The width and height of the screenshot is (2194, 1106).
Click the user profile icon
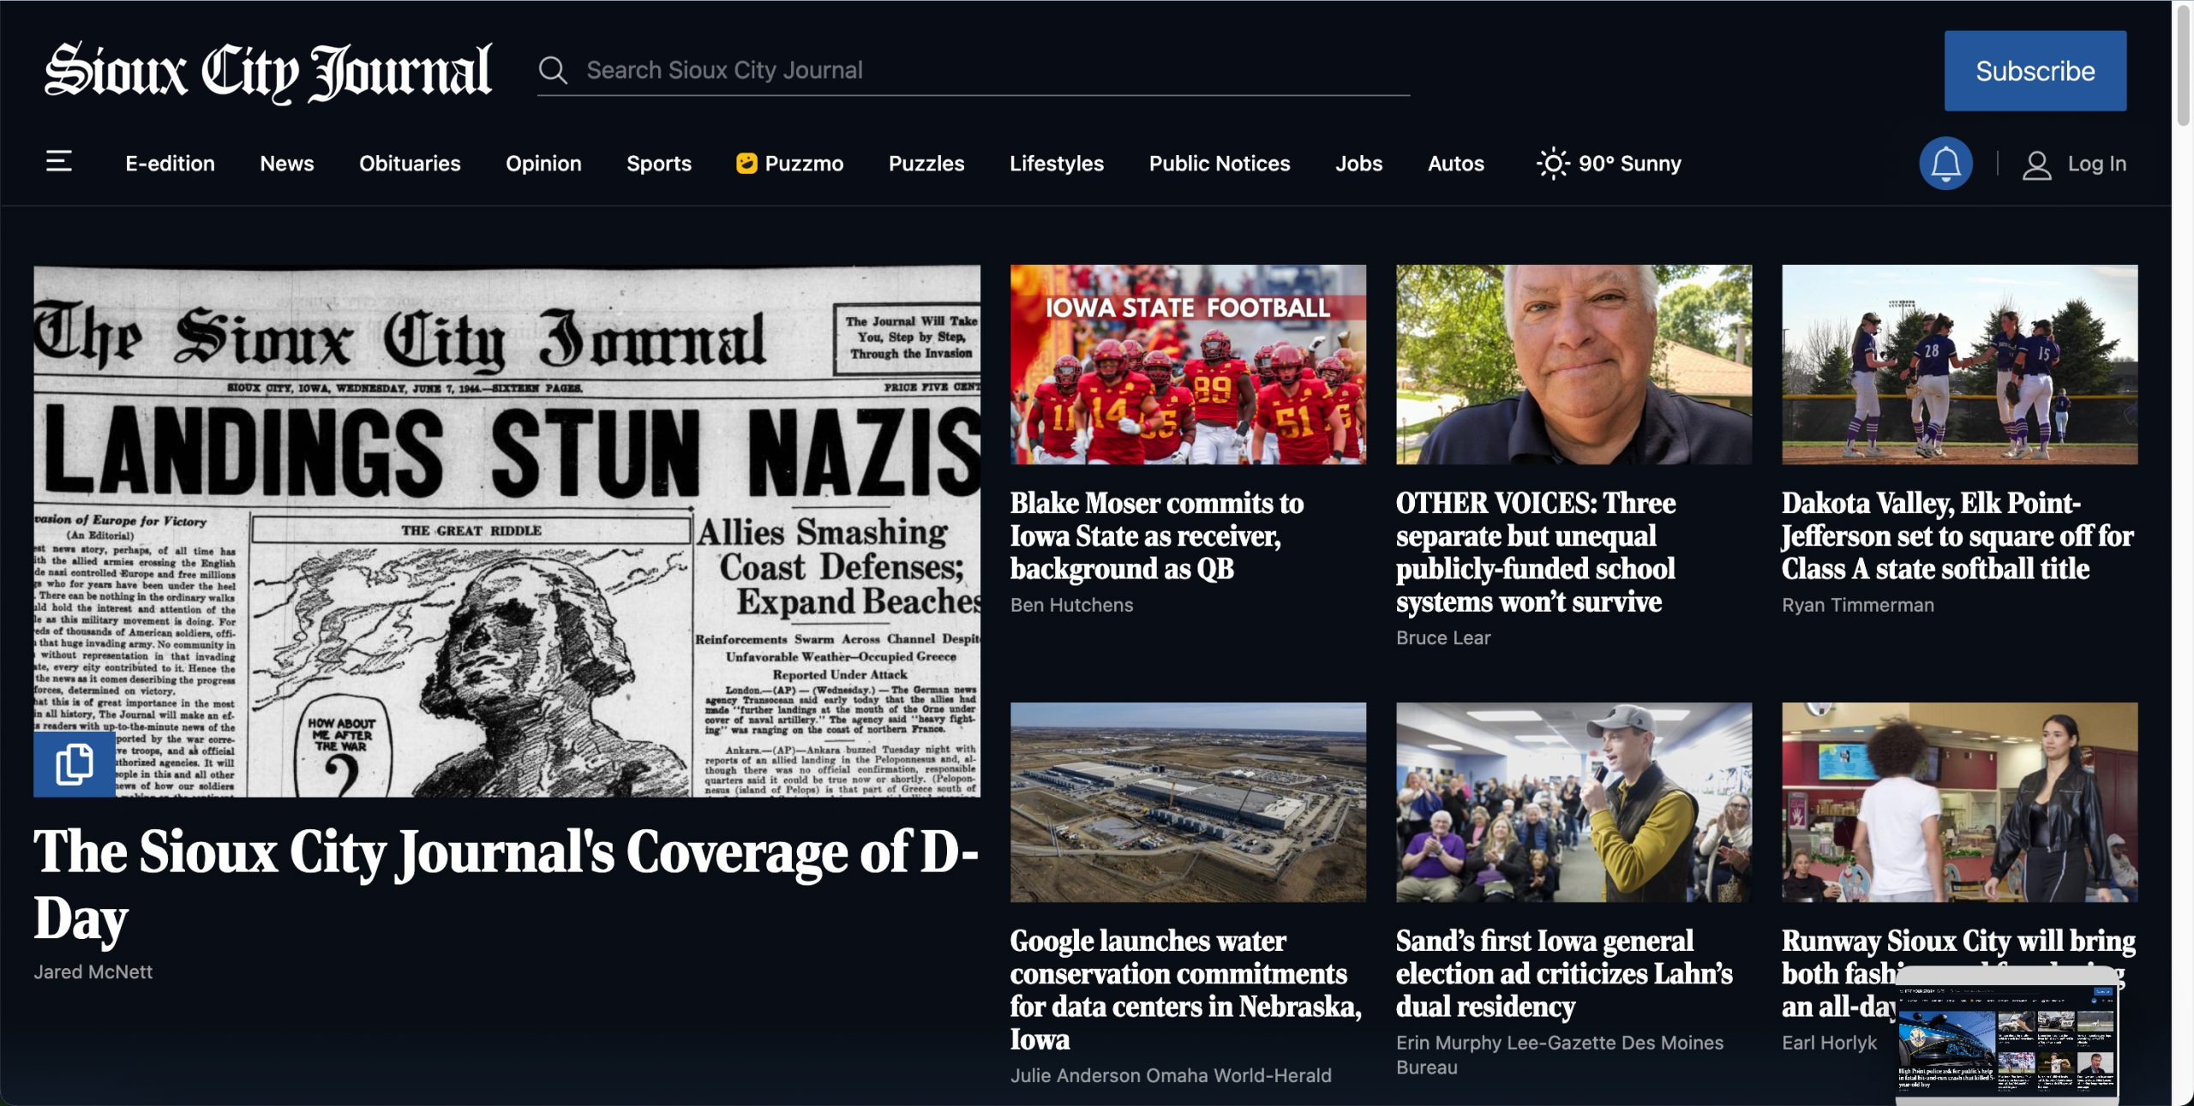point(2036,164)
